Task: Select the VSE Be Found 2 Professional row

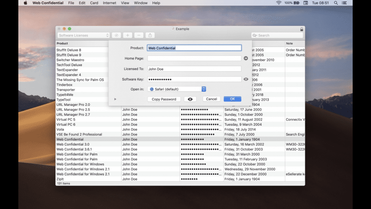Action: 180,134
